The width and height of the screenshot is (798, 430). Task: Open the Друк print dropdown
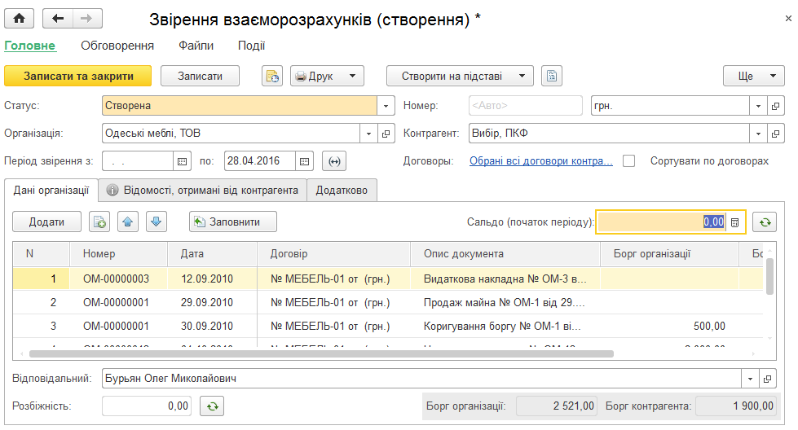[x=327, y=77]
